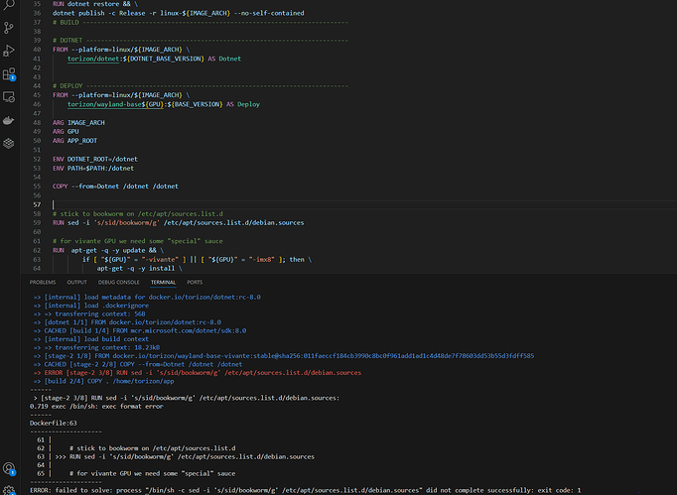Open the Run and Debug view
The height and width of the screenshot is (495, 677).
click(x=9, y=51)
